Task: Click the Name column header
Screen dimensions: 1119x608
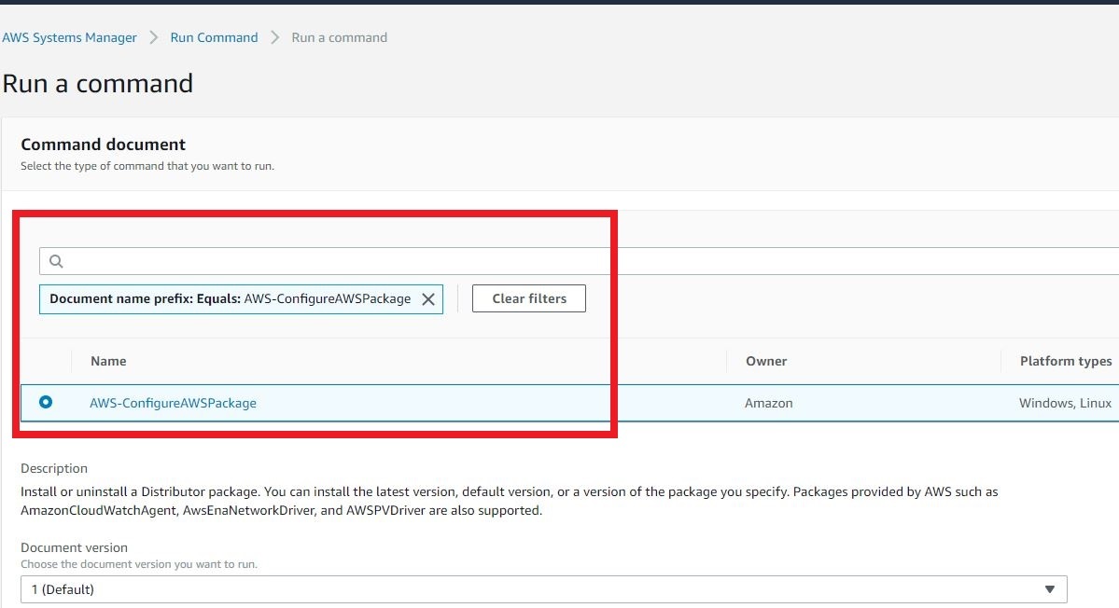Action: pyautogui.click(x=108, y=362)
